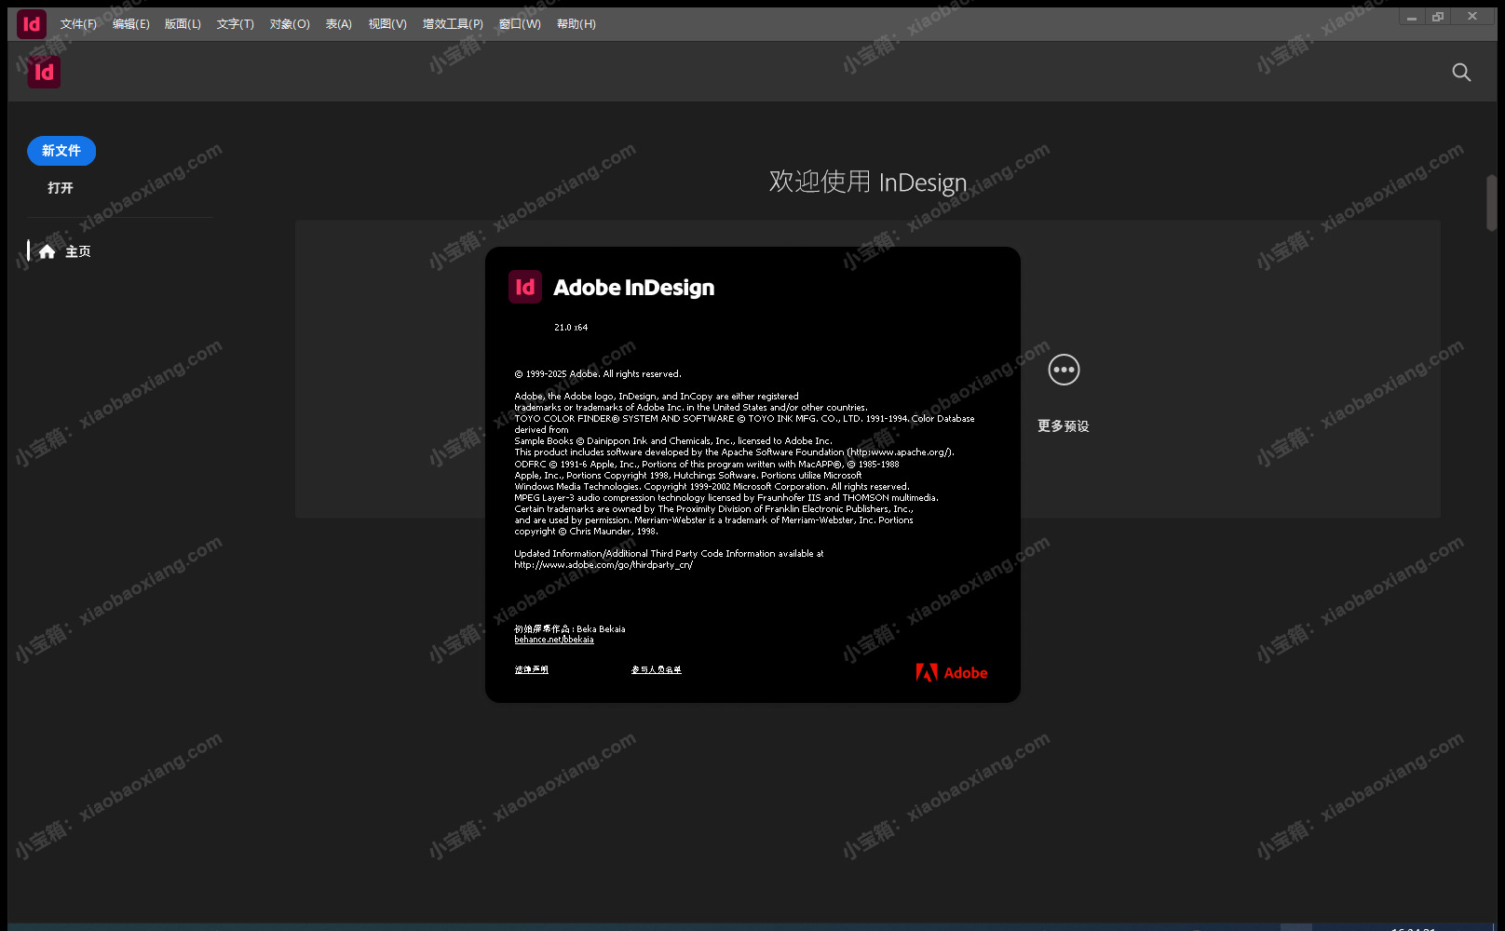Click the InDesign logo in the title bar
The width and height of the screenshot is (1505, 931).
click(32, 24)
